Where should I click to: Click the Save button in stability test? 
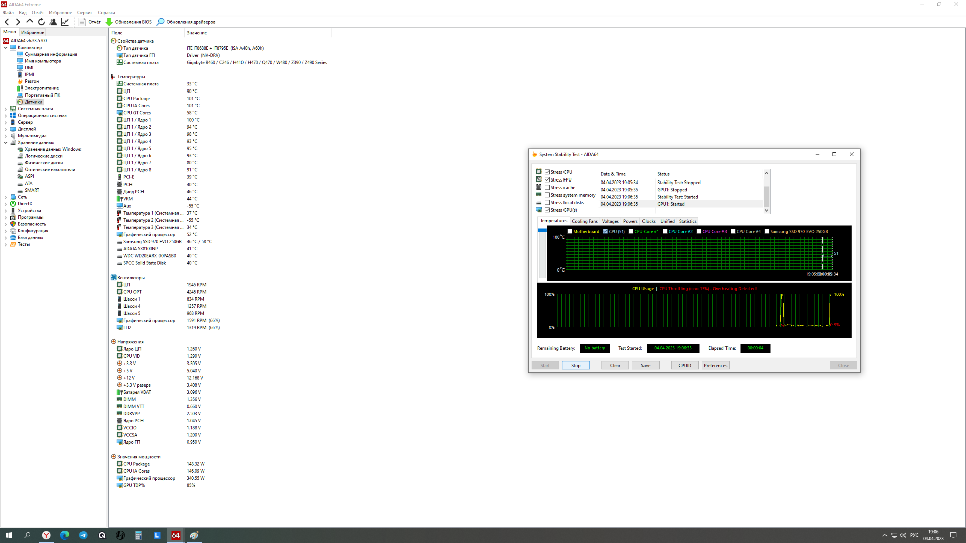point(645,365)
